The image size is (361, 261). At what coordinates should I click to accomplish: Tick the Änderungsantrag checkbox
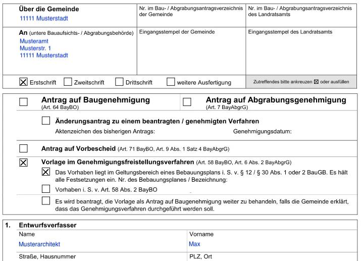[x=46, y=121]
